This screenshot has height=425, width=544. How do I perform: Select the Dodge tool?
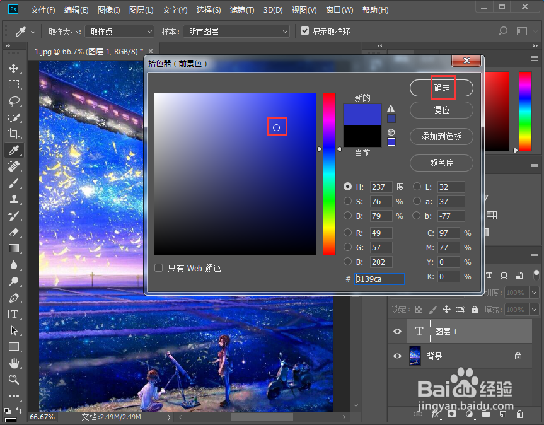pyautogui.click(x=13, y=281)
